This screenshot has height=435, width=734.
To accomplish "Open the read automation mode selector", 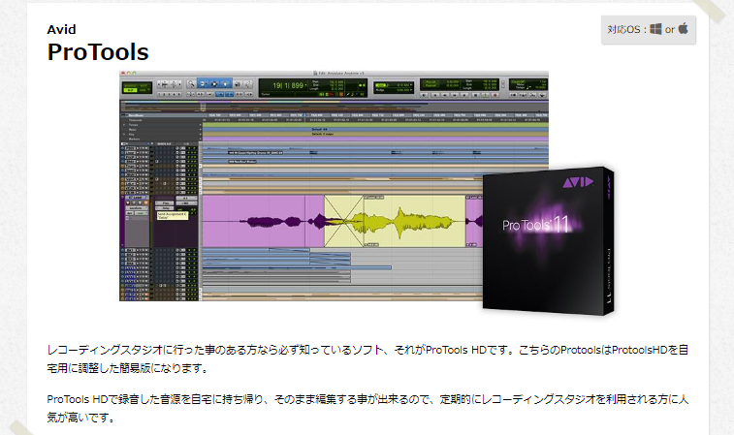I will [x=141, y=213].
